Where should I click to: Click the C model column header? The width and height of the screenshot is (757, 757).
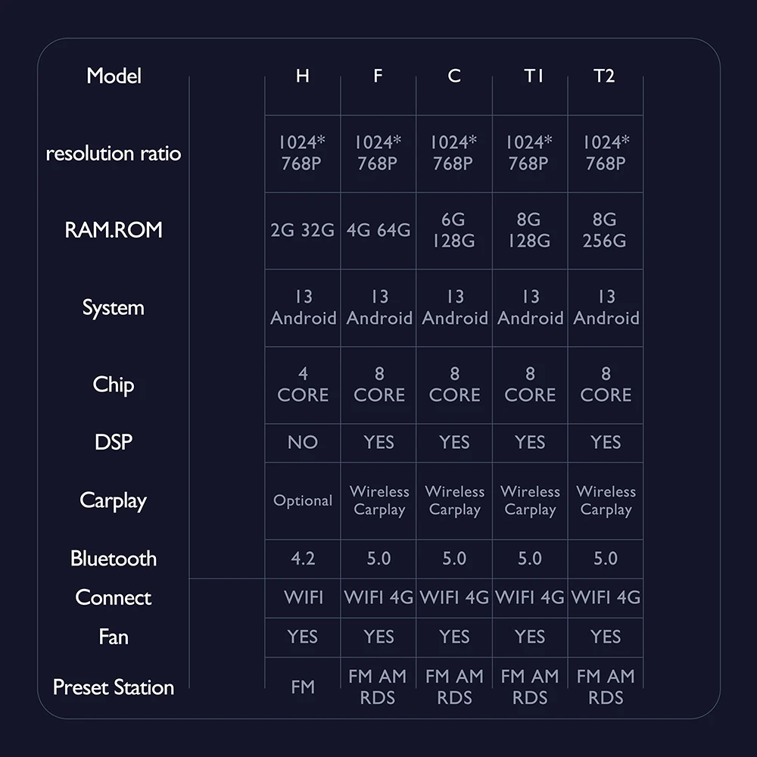pyautogui.click(x=453, y=76)
